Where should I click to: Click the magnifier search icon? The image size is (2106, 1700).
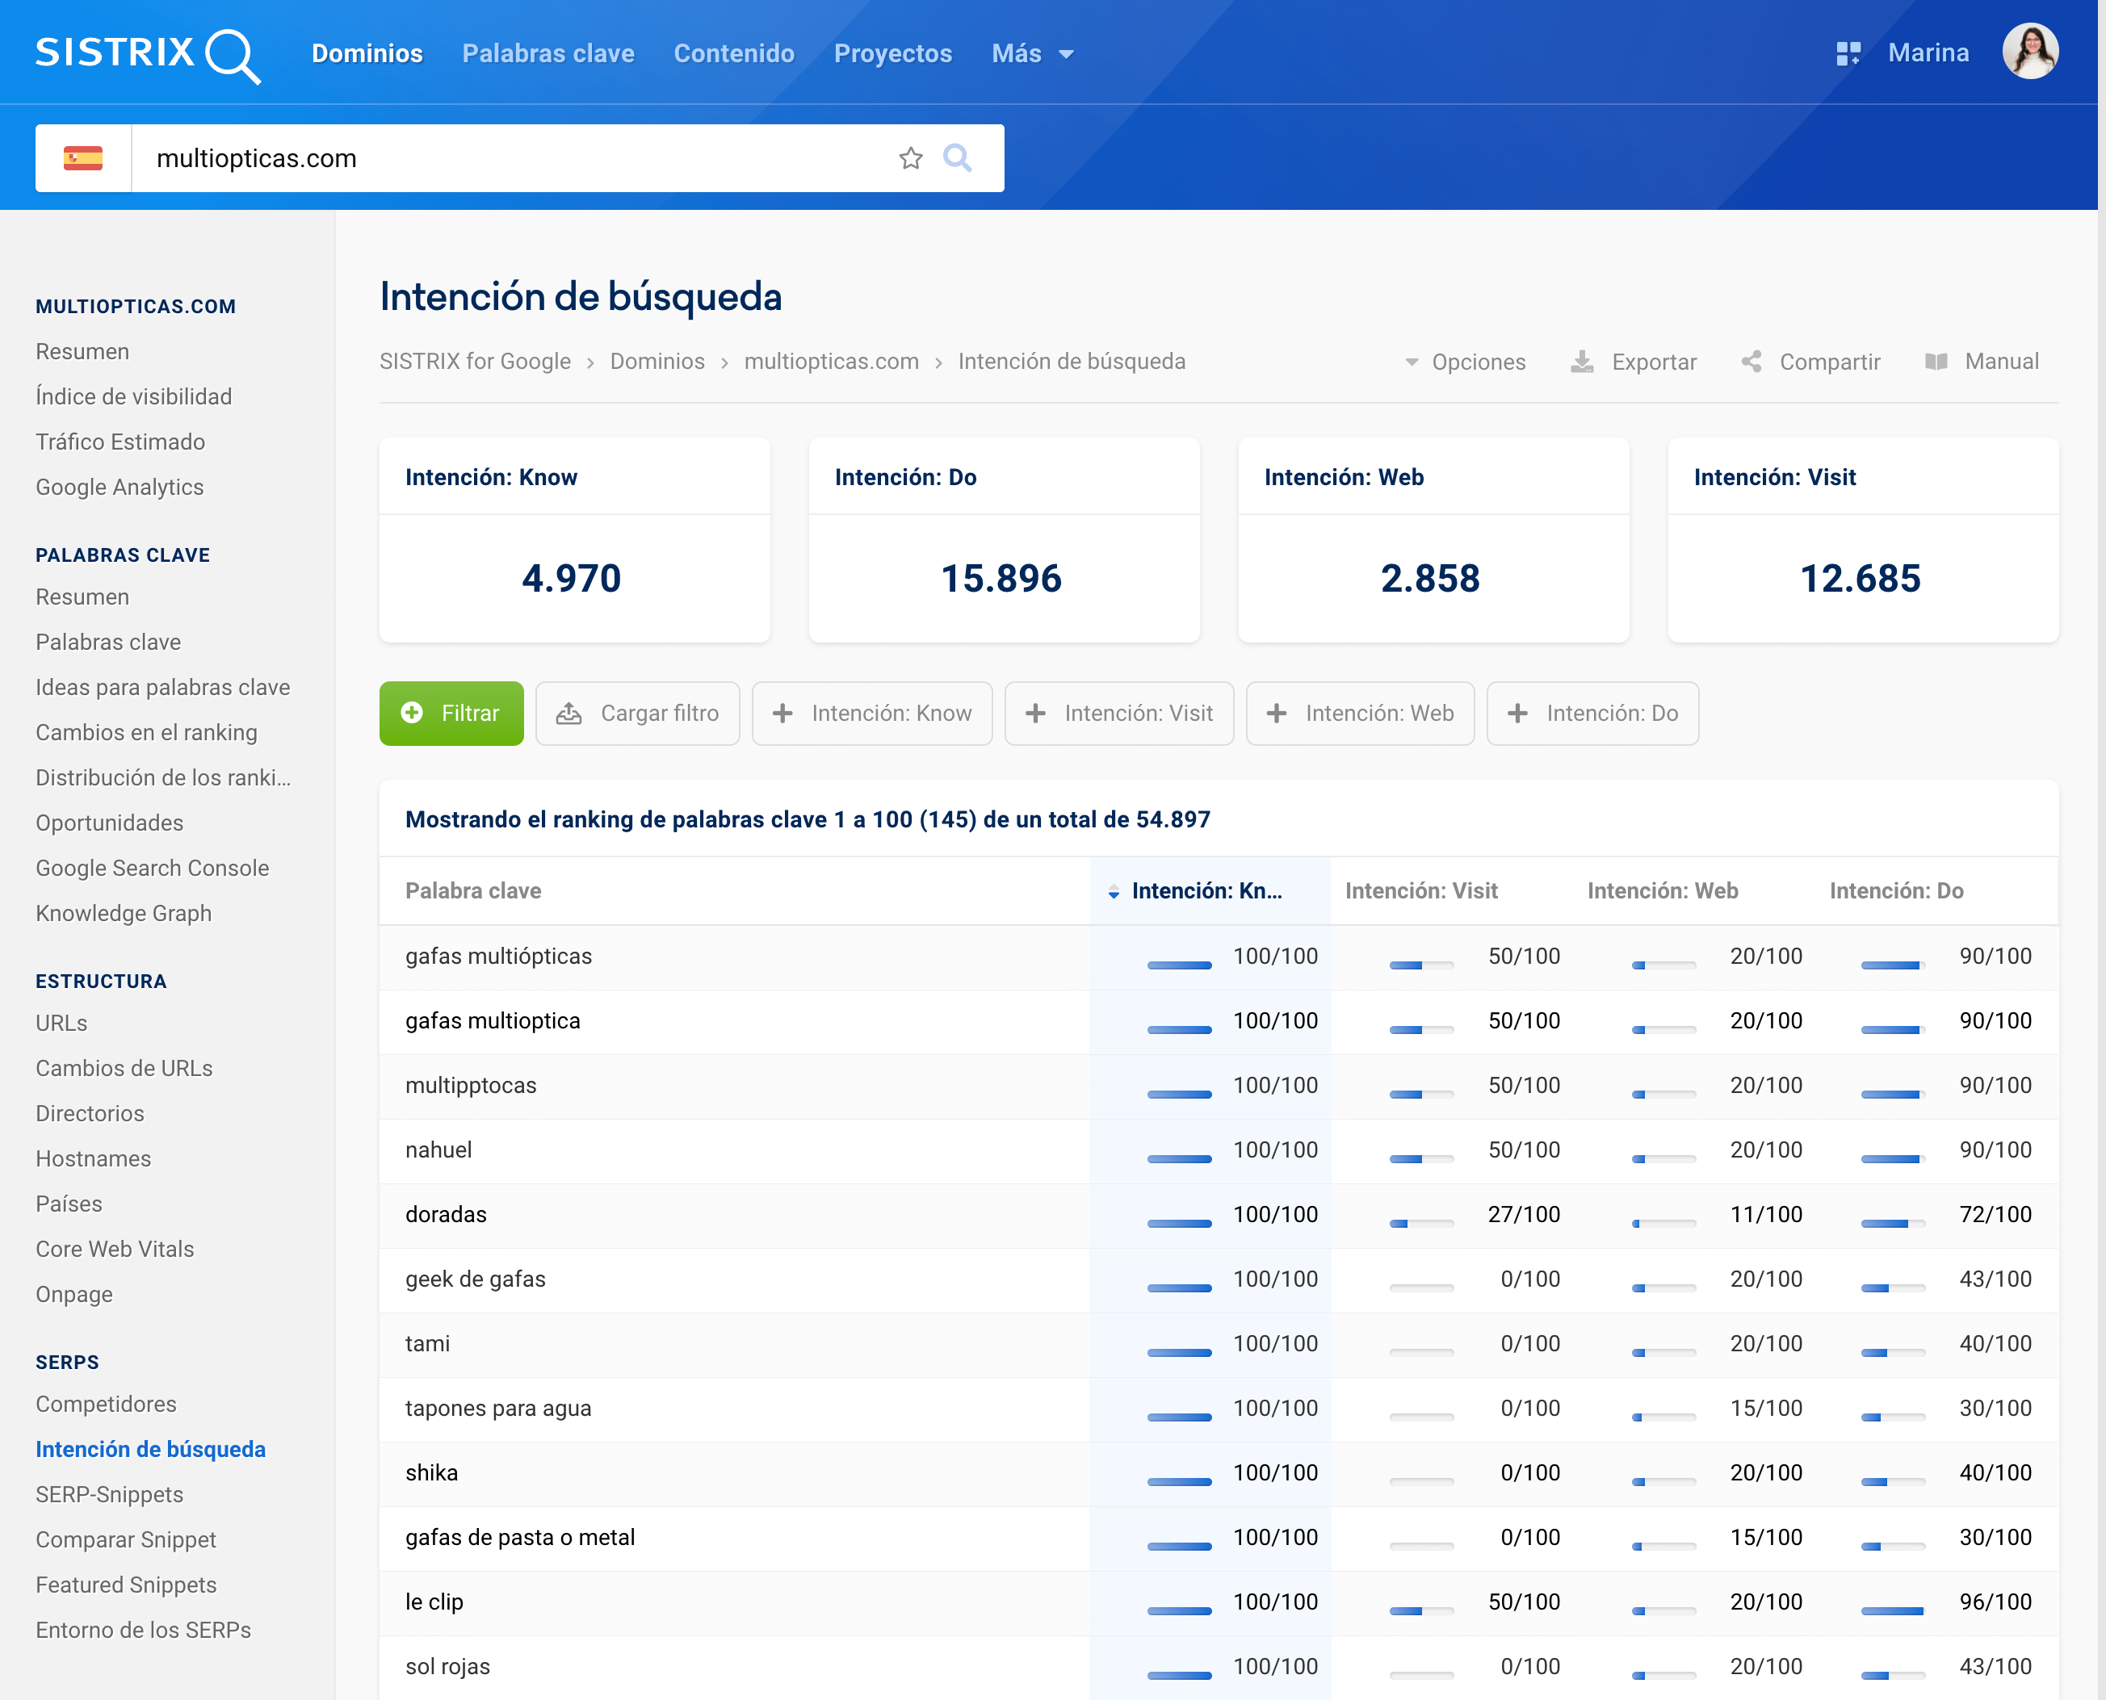[x=956, y=157]
